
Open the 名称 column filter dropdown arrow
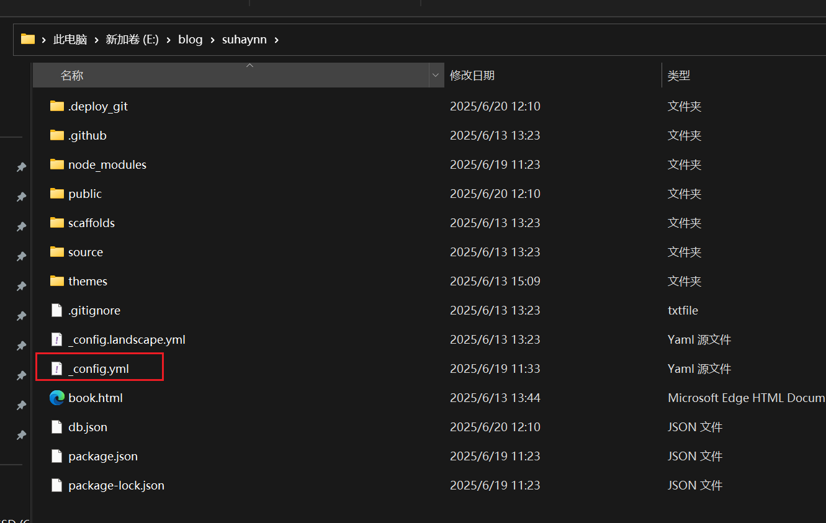click(x=436, y=76)
